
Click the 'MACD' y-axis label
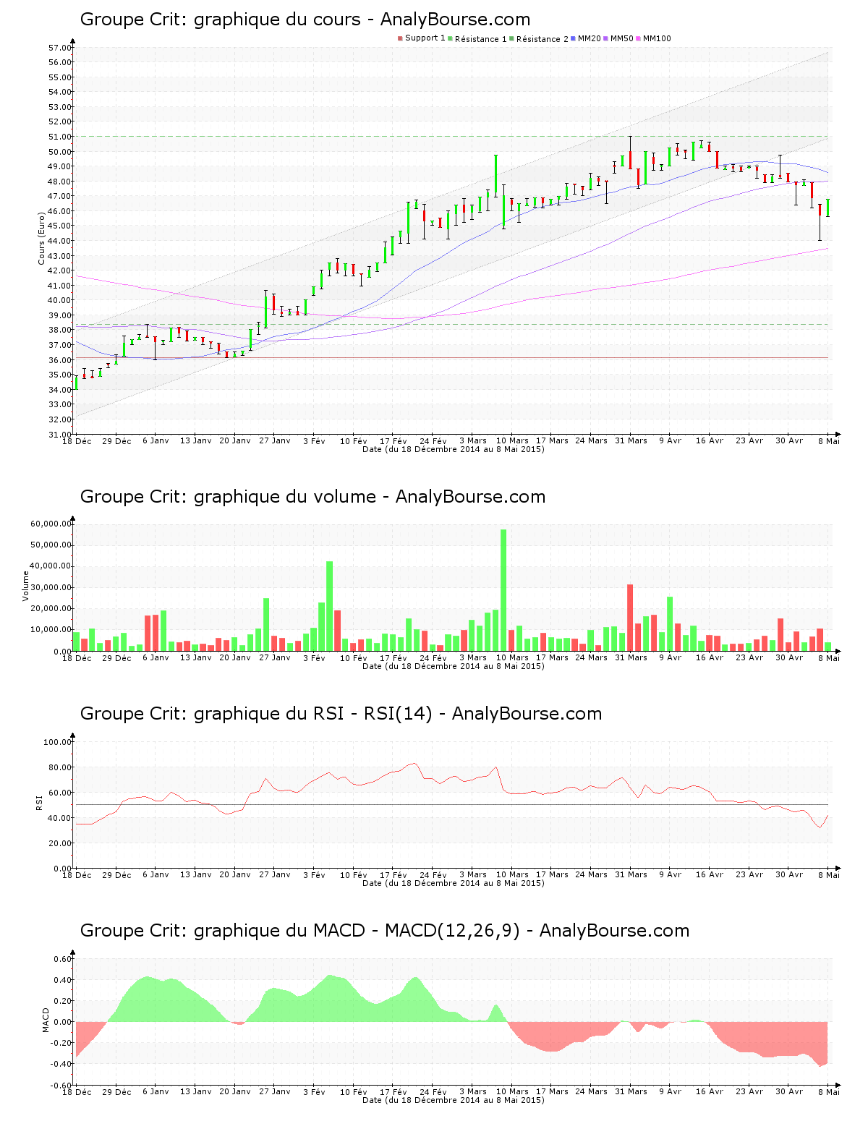[x=46, y=1020]
